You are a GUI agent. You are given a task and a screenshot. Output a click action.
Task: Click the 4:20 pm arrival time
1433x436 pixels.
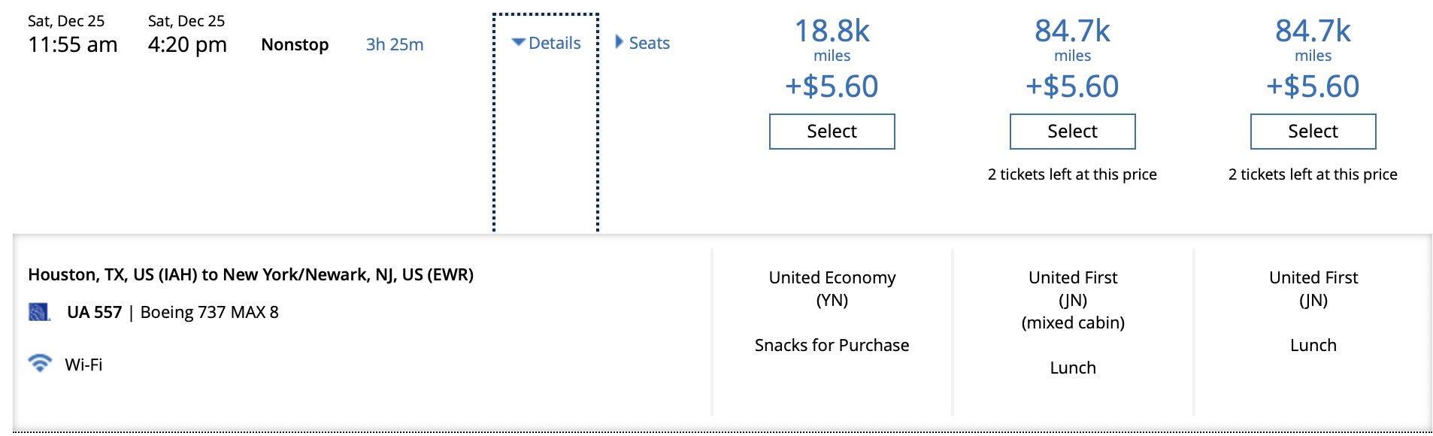tap(187, 44)
